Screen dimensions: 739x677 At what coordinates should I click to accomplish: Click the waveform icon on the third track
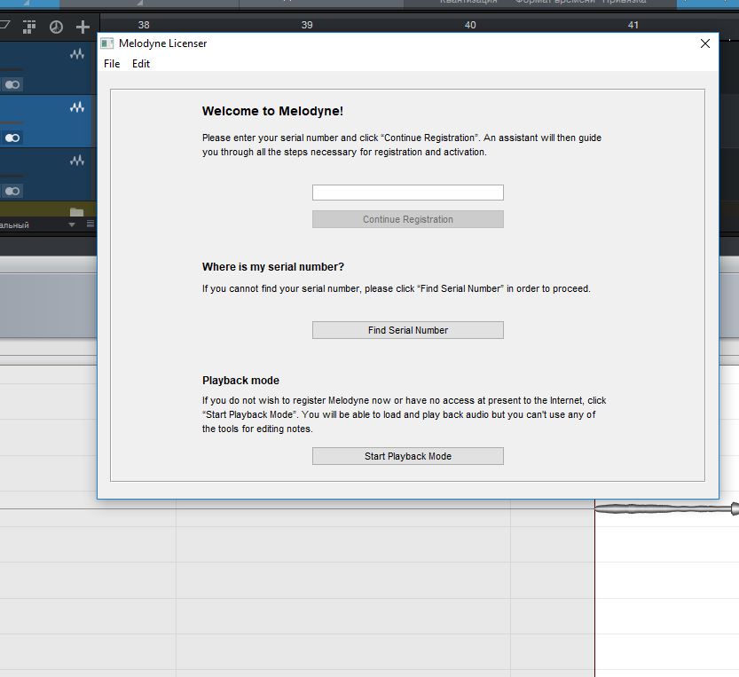(77, 161)
